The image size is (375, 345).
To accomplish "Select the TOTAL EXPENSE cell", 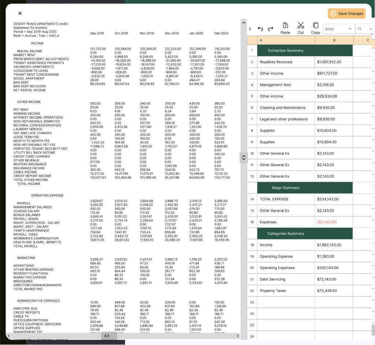I will tap(286, 199).
